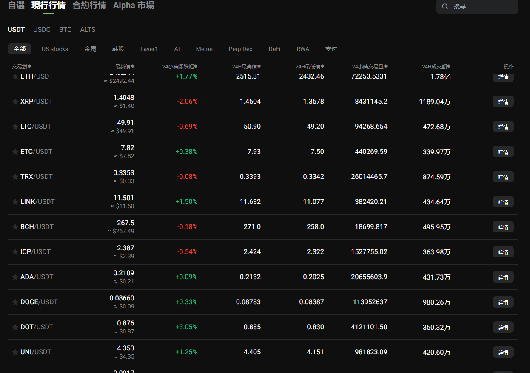Click ICP 24H high 2.424
This screenshot has width=530, height=373.
[x=252, y=252]
